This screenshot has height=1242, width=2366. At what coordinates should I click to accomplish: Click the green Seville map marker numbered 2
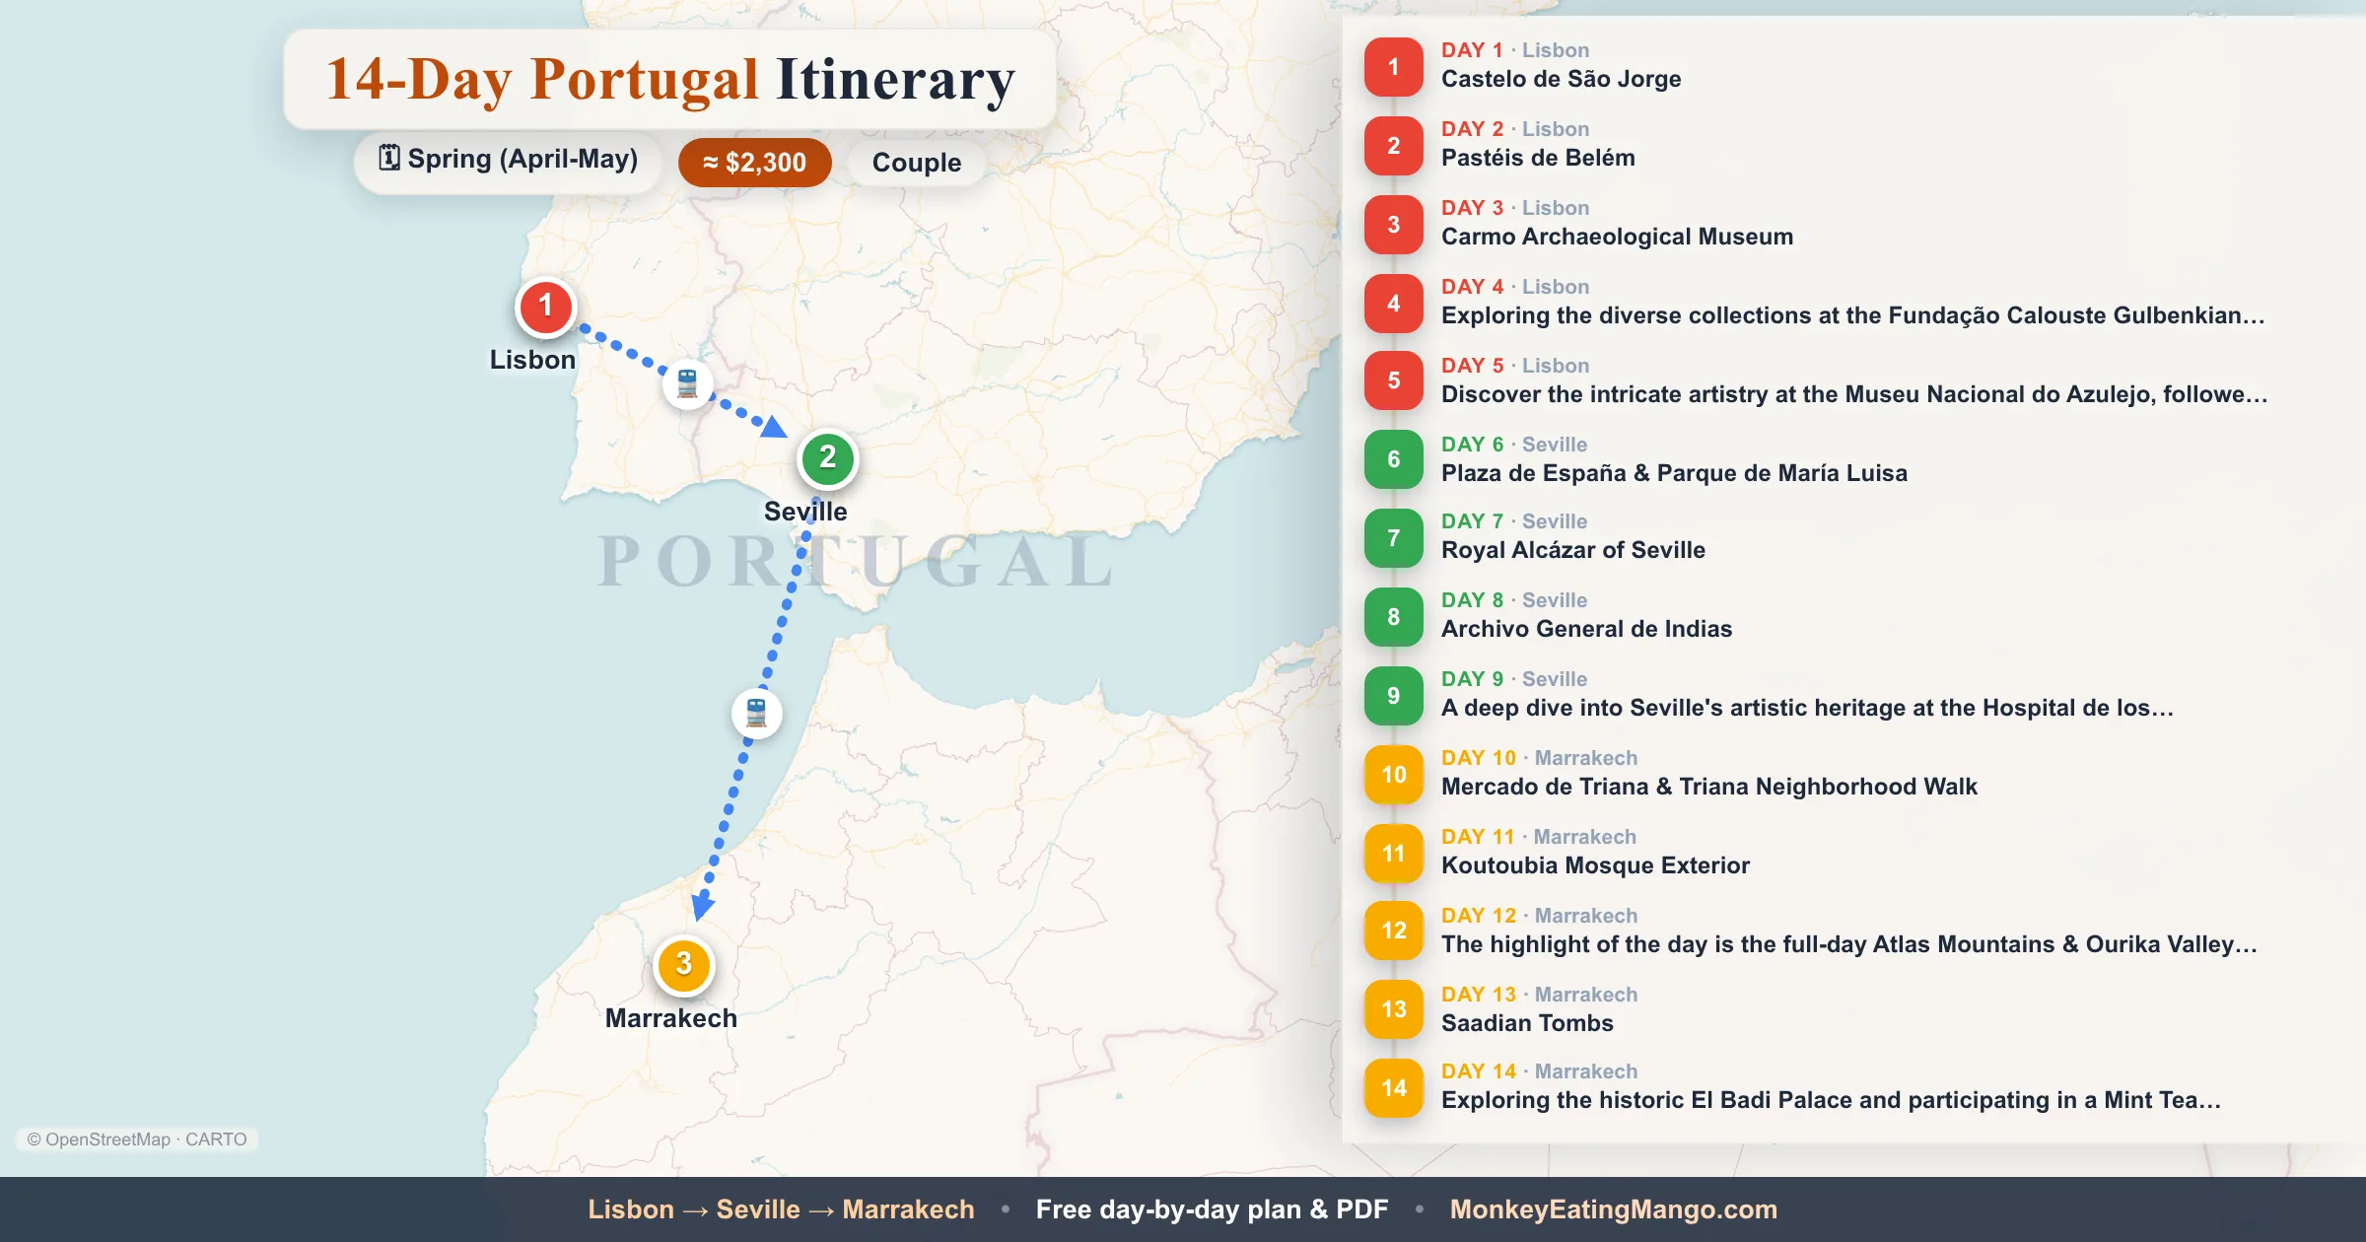point(827,458)
